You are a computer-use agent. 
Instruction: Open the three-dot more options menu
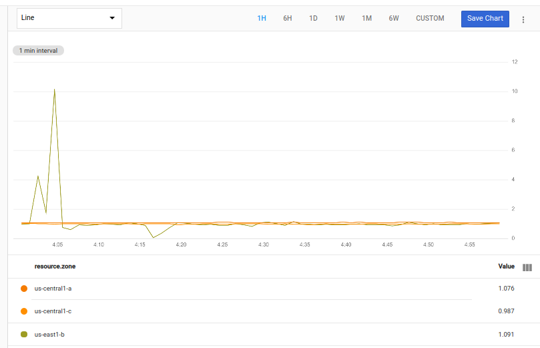tap(523, 19)
